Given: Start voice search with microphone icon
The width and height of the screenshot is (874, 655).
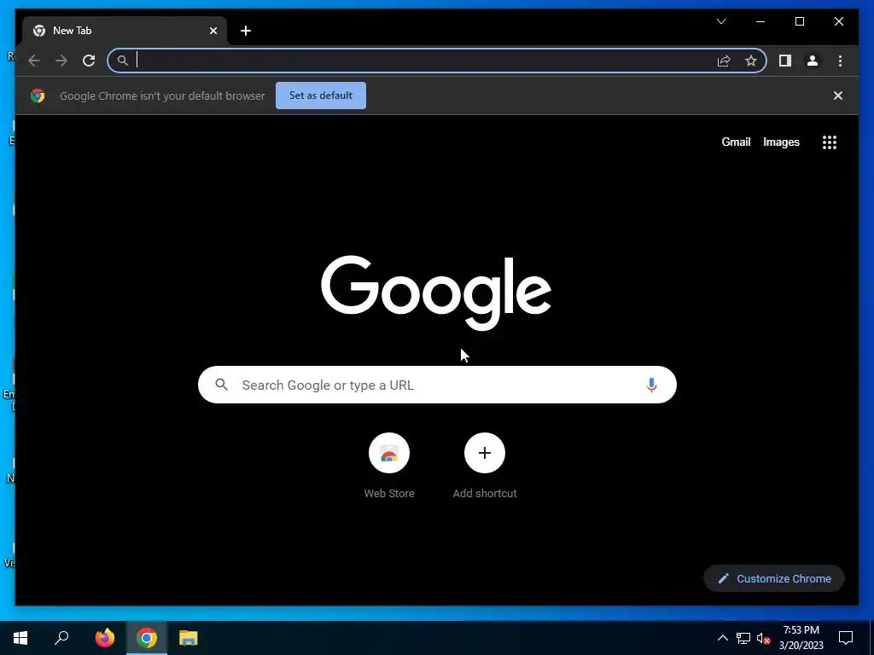Looking at the screenshot, I should [651, 385].
